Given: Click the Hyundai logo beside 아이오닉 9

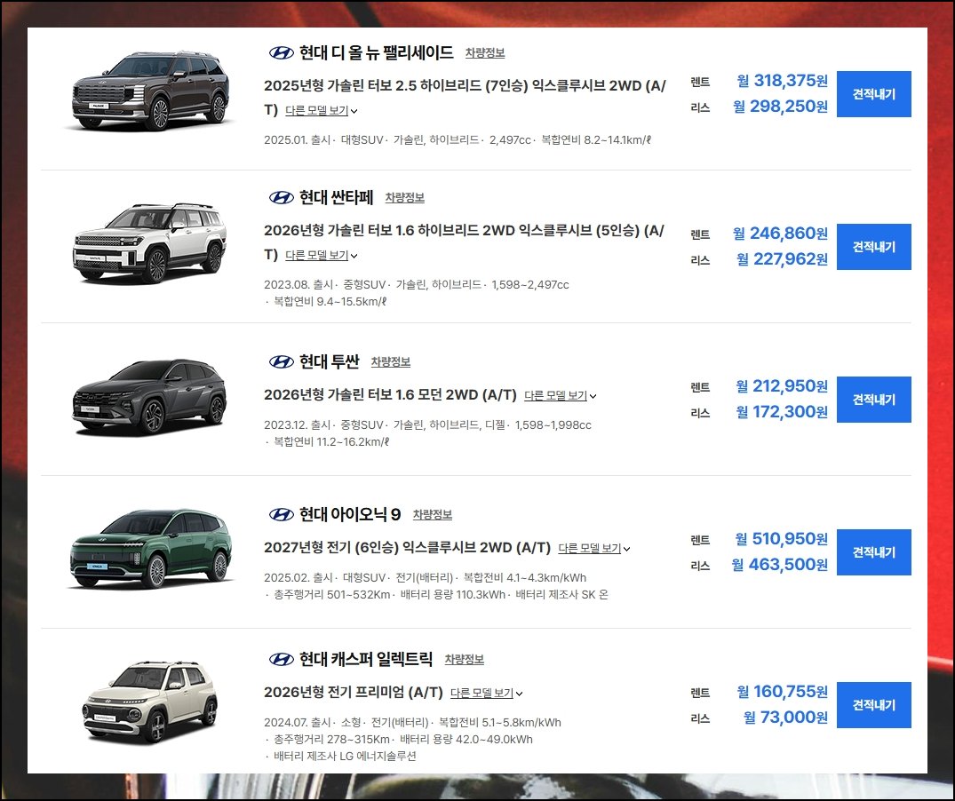Looking at the screenshot, I should click(x=282, y=515).
